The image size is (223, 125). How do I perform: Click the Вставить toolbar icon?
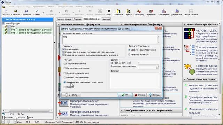click(x=66, y=11)
